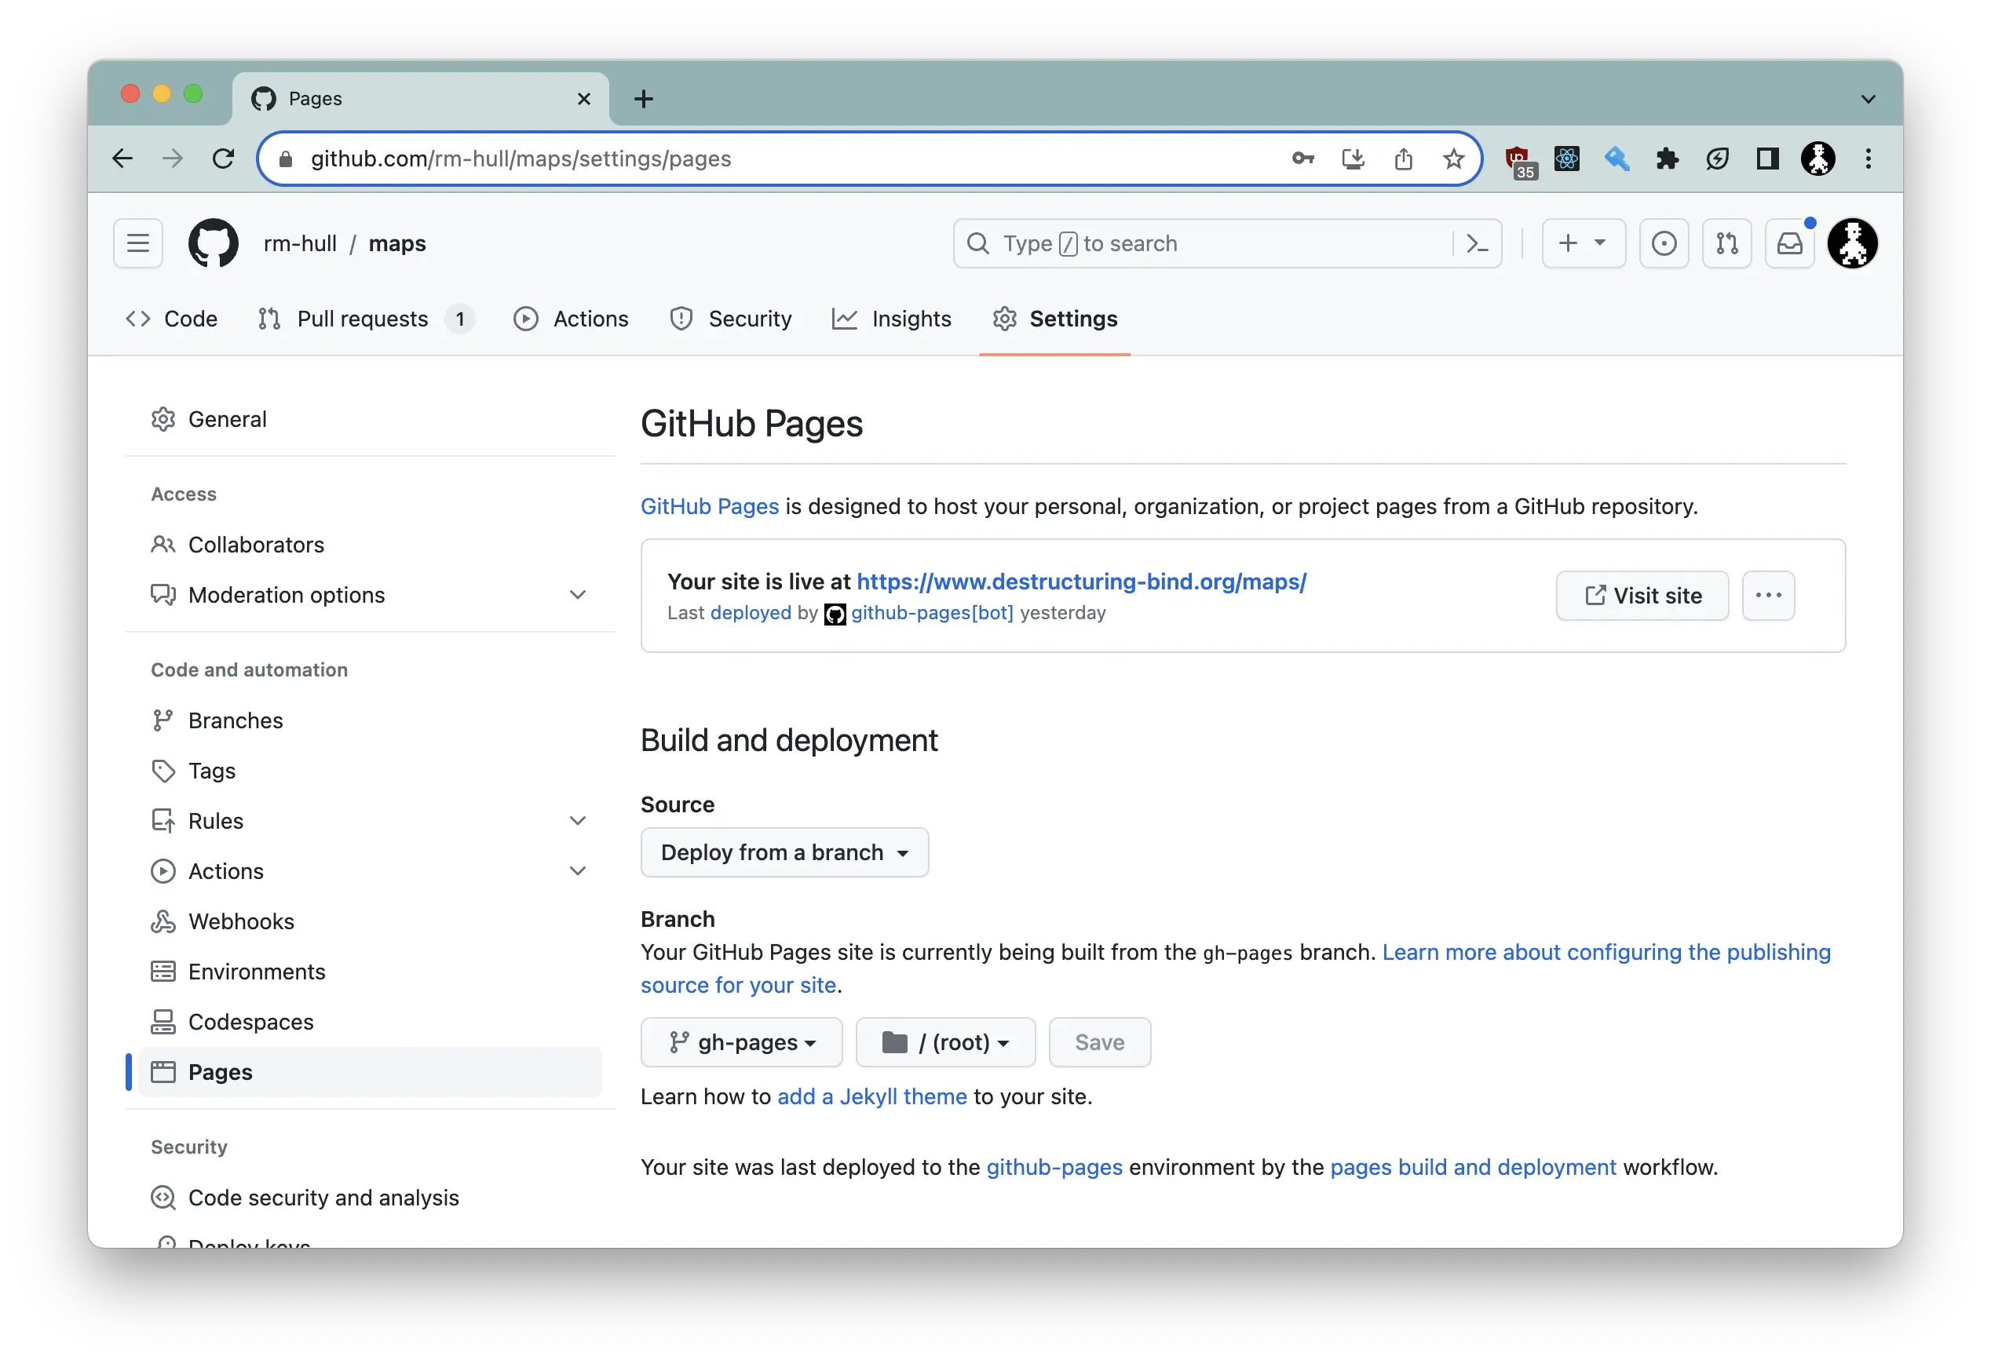Open the Deploy from a branch dropdown
Image resolution: width=1991 pixels, height=1364 pixels.
pos(784,852)
